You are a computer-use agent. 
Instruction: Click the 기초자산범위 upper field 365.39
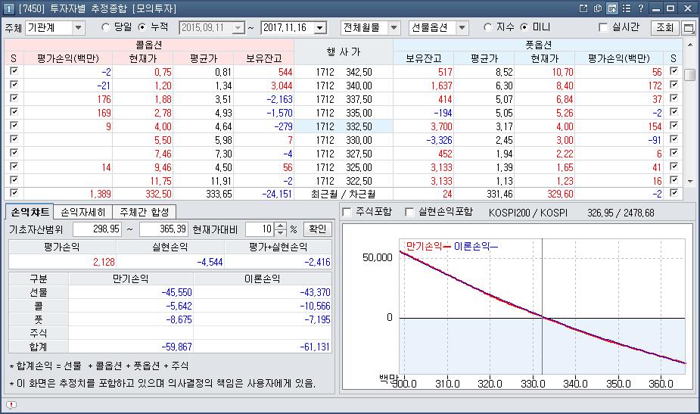(163, 229)
